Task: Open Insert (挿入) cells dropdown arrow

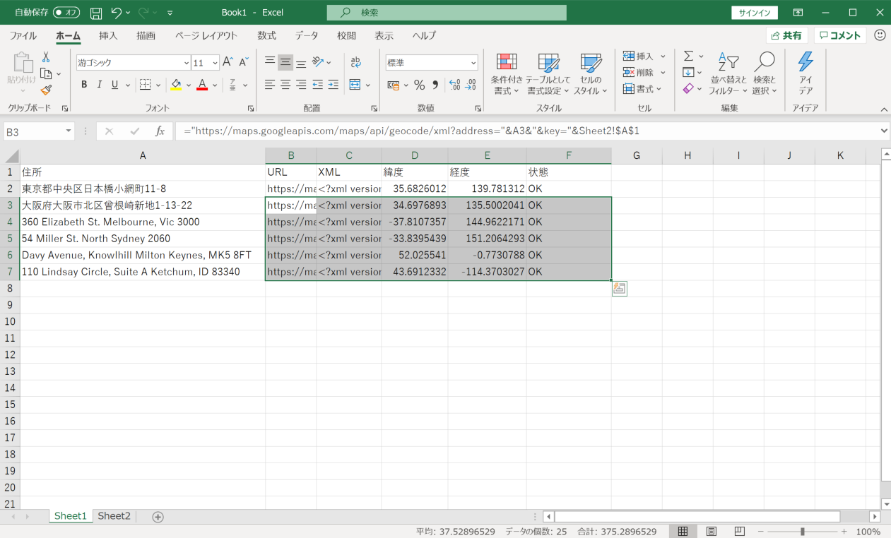Action: coord(663,56)
